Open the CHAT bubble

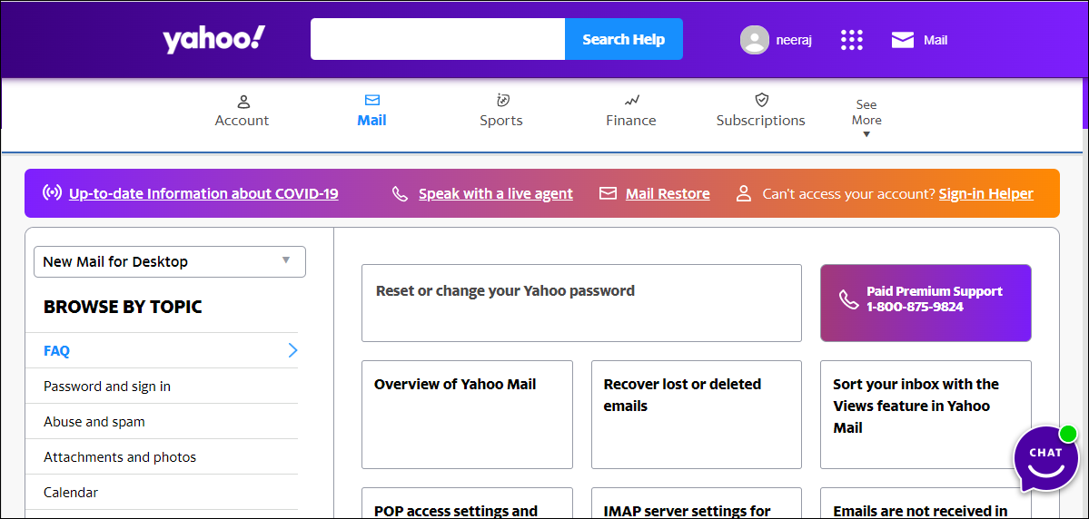pyautogui.click(x=1046, y=458)
